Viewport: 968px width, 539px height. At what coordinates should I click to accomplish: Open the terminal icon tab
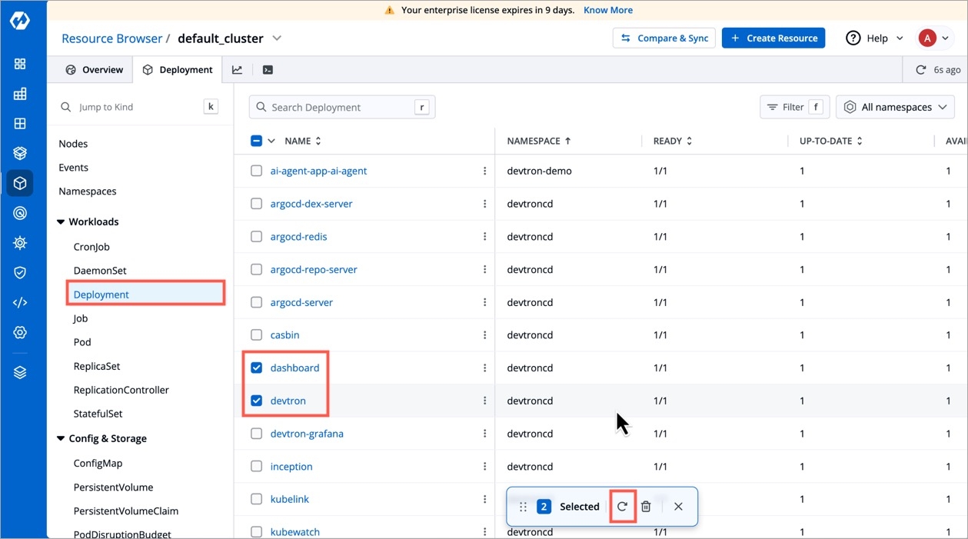pos(268,70)
